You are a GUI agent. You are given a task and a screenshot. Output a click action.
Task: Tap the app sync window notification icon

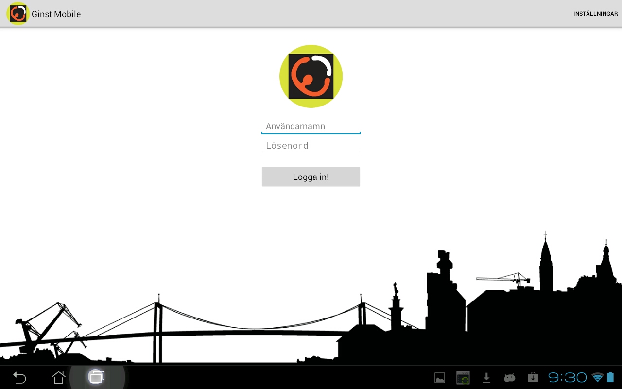pyautogui.click(x=463, y=378)
